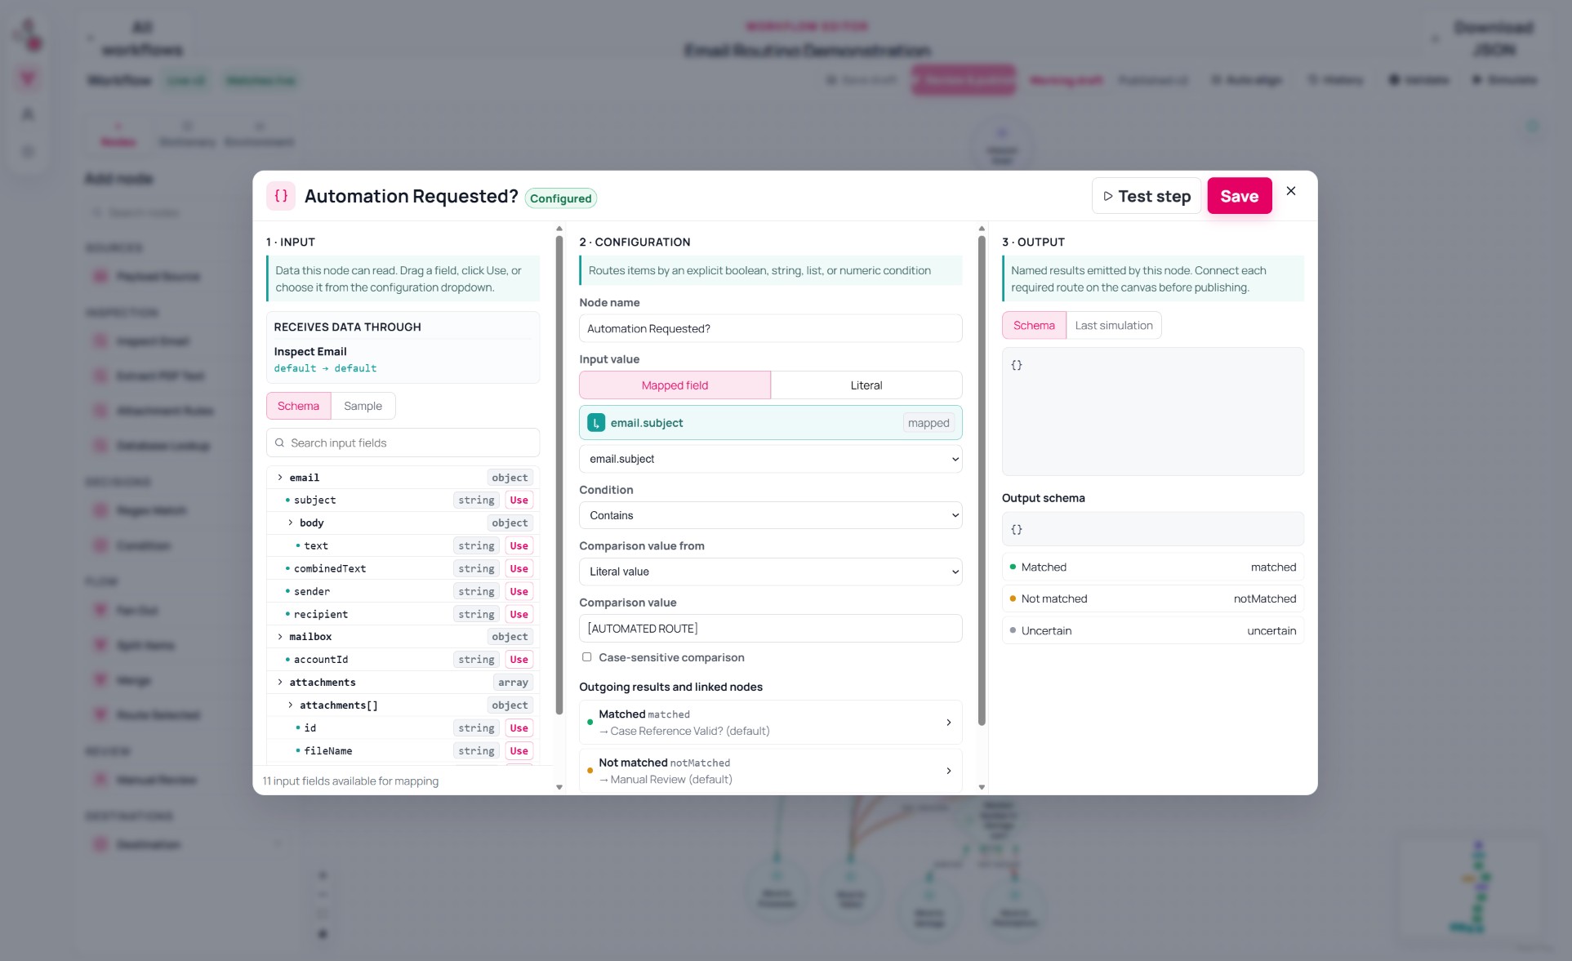Click the mapped badge on email.subject
The height and width of the screenshot is (961, 1572).
(x=929, y=423)
